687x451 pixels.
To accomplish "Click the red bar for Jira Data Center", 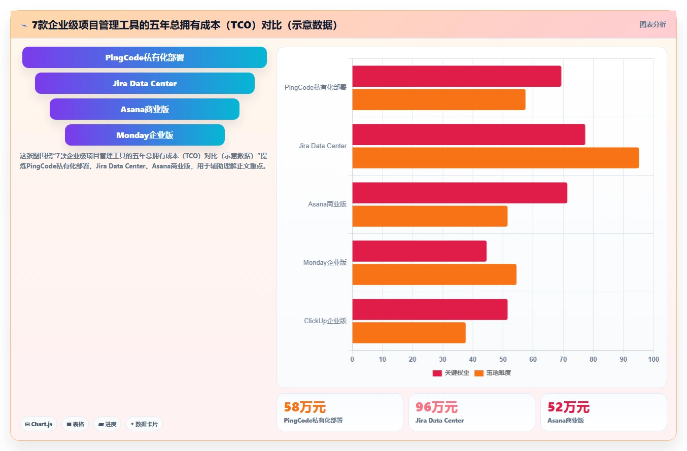I will pos(469,134).
